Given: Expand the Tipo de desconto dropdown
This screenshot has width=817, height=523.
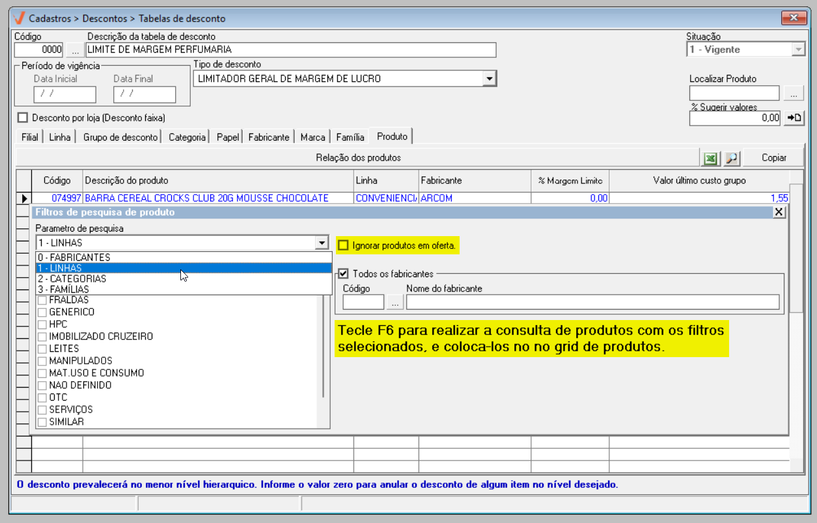Looking at the screenshot, I should (489, 79).
